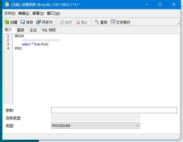Click the 运行 (Run) toolbar icon
This screenshot has width=183, height=142.
click(x=61, y=22)
